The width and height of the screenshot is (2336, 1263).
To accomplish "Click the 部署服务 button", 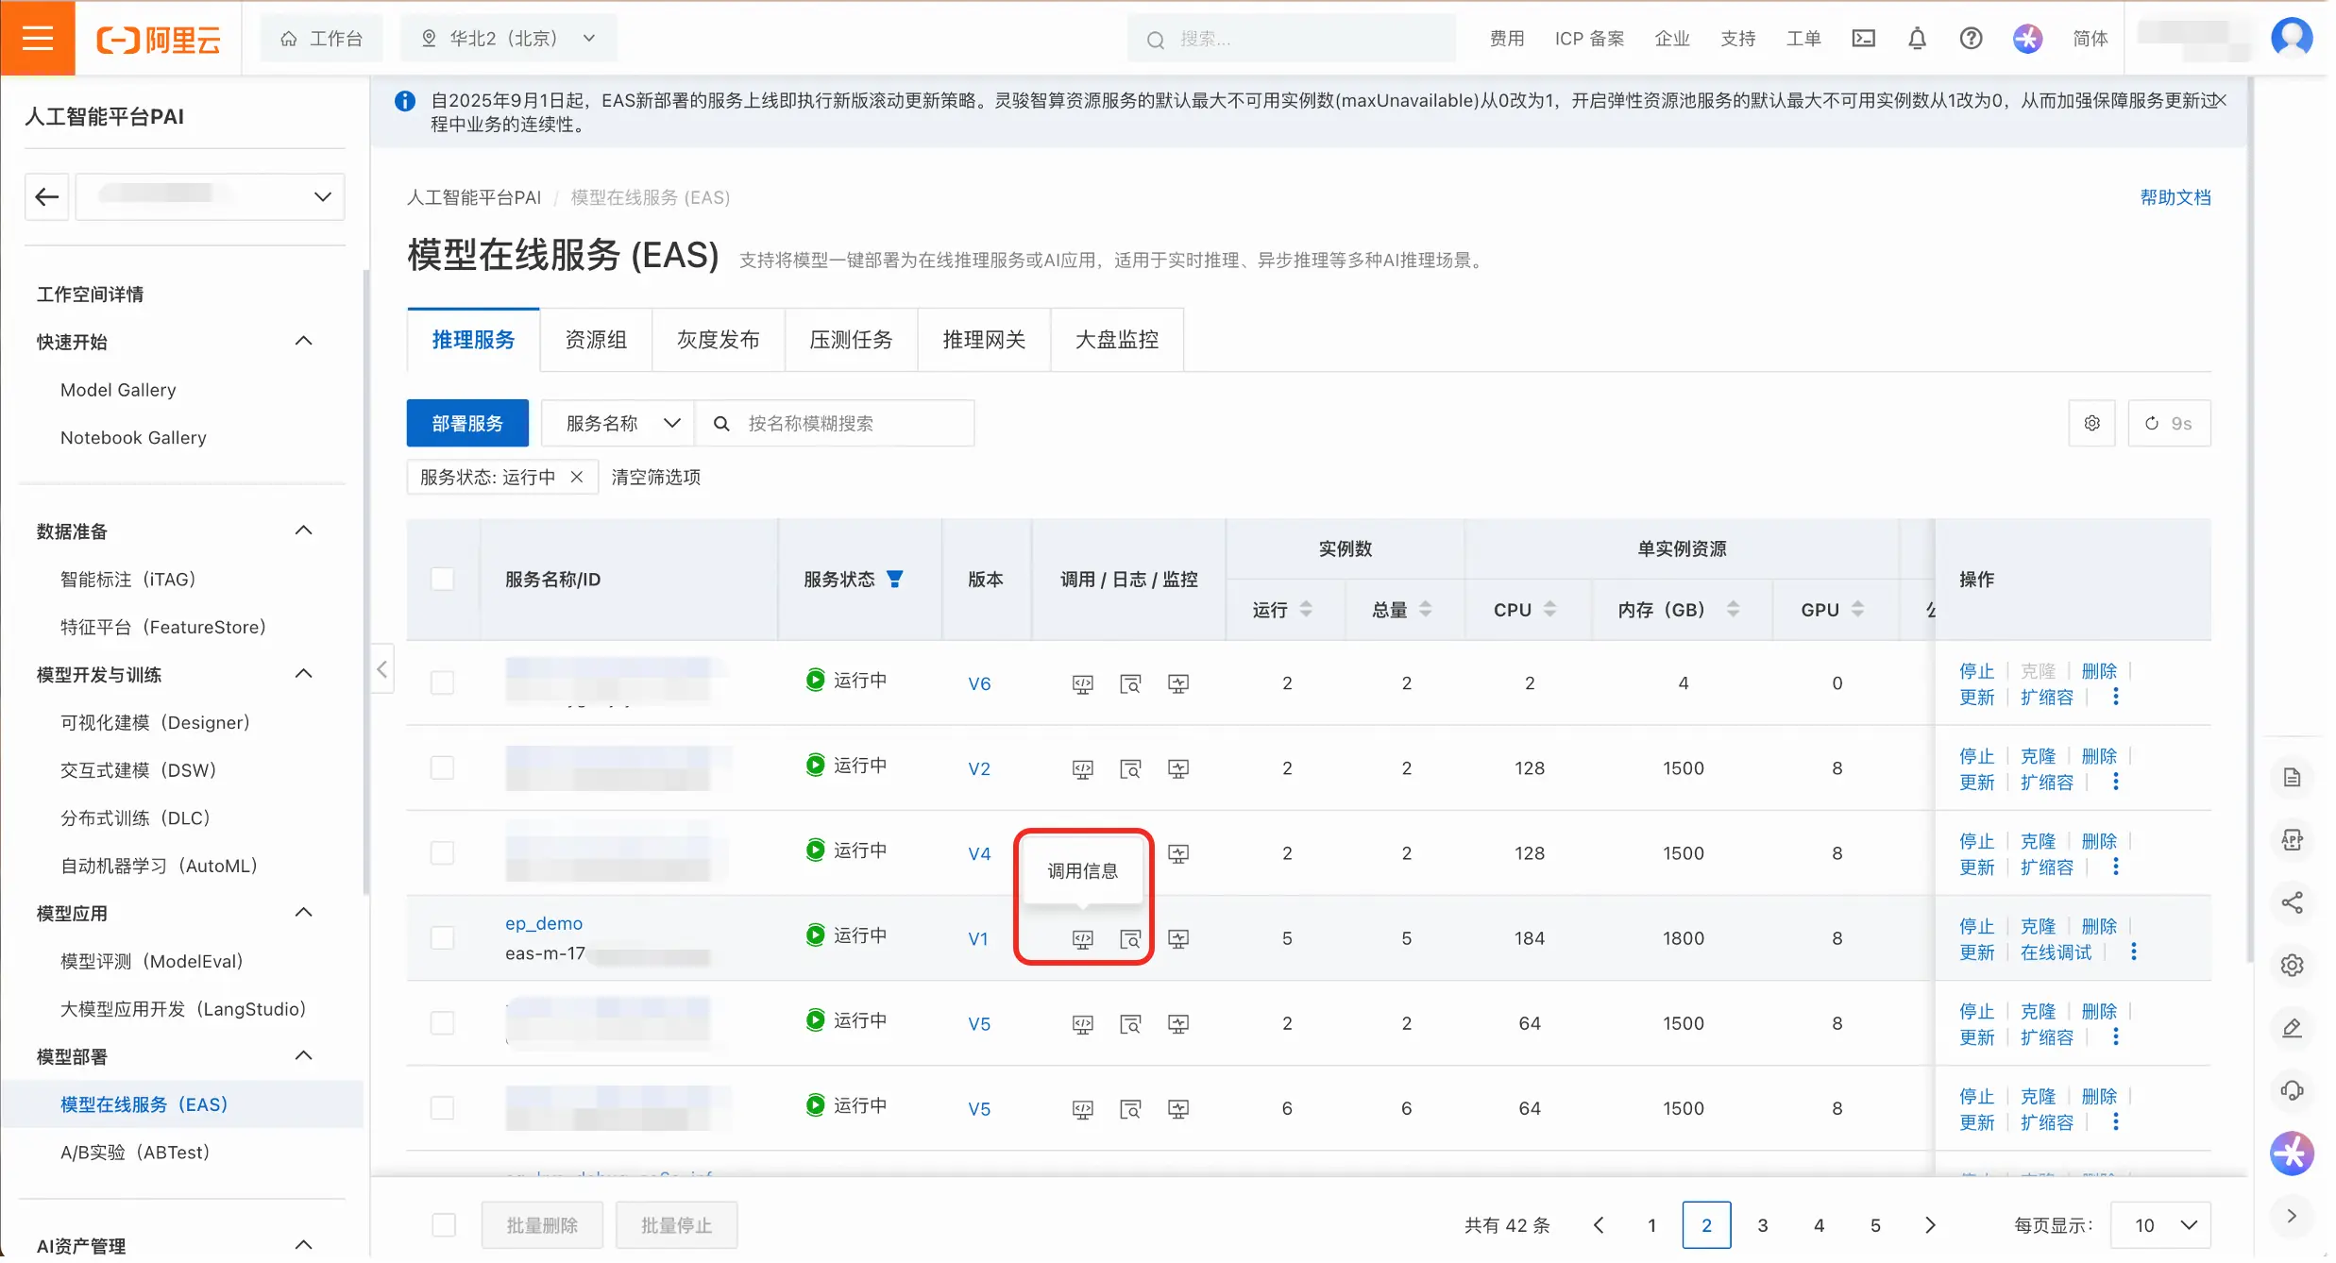I will pos(469,425).
